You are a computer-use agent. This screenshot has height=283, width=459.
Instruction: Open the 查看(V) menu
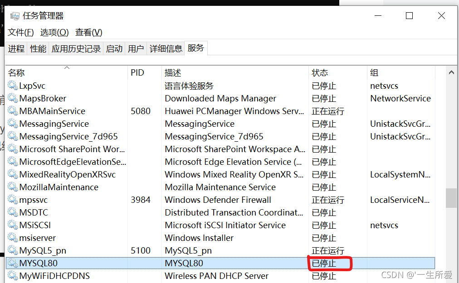[x=89, y=32]
